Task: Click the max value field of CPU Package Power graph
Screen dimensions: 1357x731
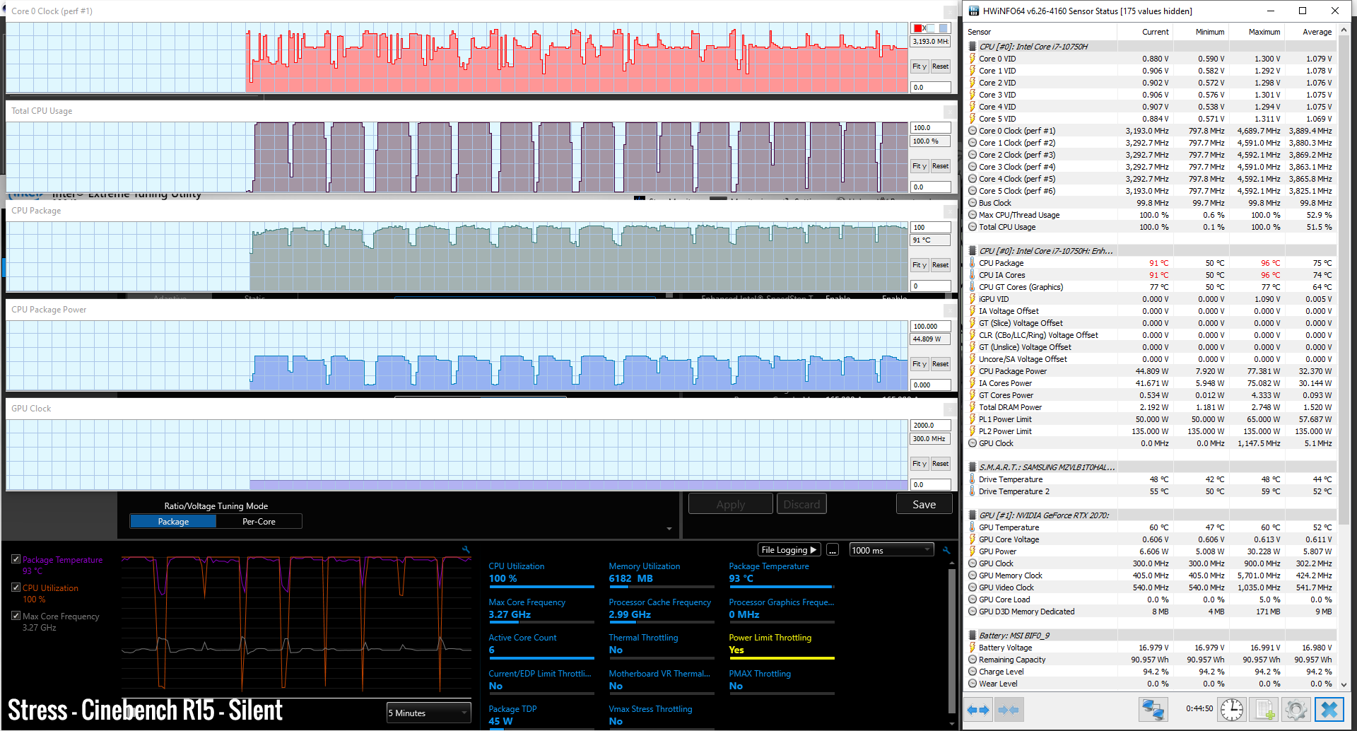Action: [x=930, y=327]
